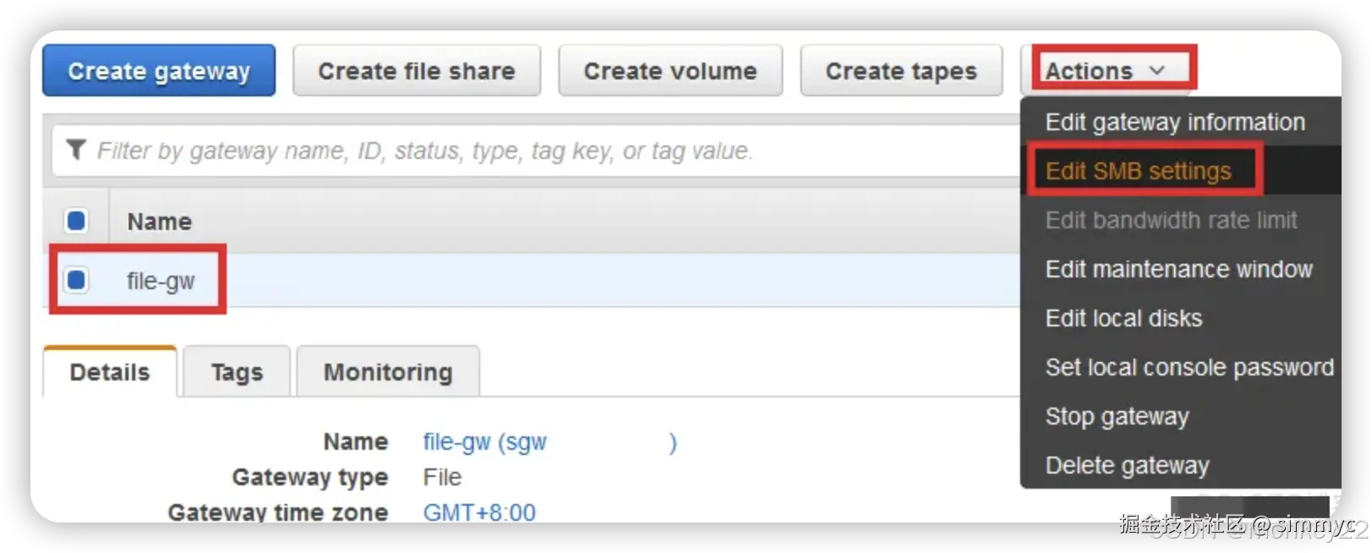Focus the gateway filter search field
Viewport: 1372px width, 553px height.
click(508, 151)
